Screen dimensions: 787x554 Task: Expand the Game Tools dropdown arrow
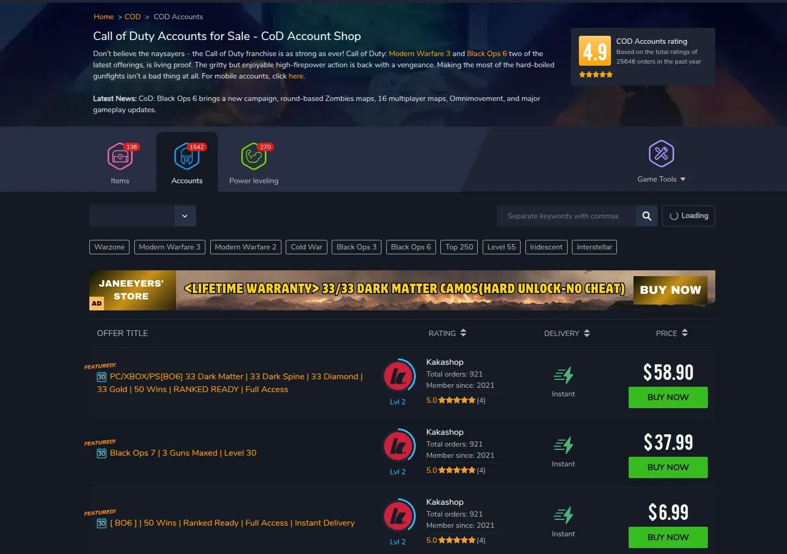click(683, 180)
